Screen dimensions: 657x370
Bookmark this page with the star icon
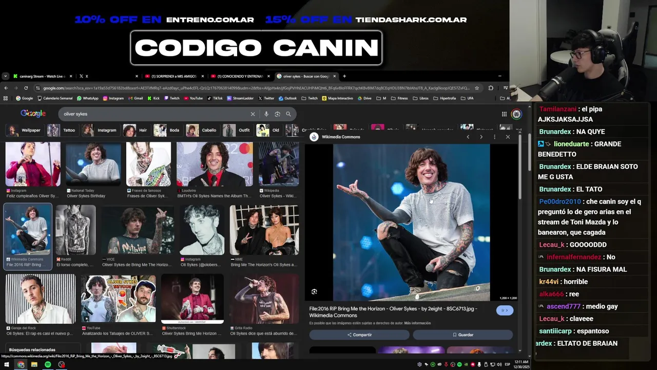pos(477,88)
